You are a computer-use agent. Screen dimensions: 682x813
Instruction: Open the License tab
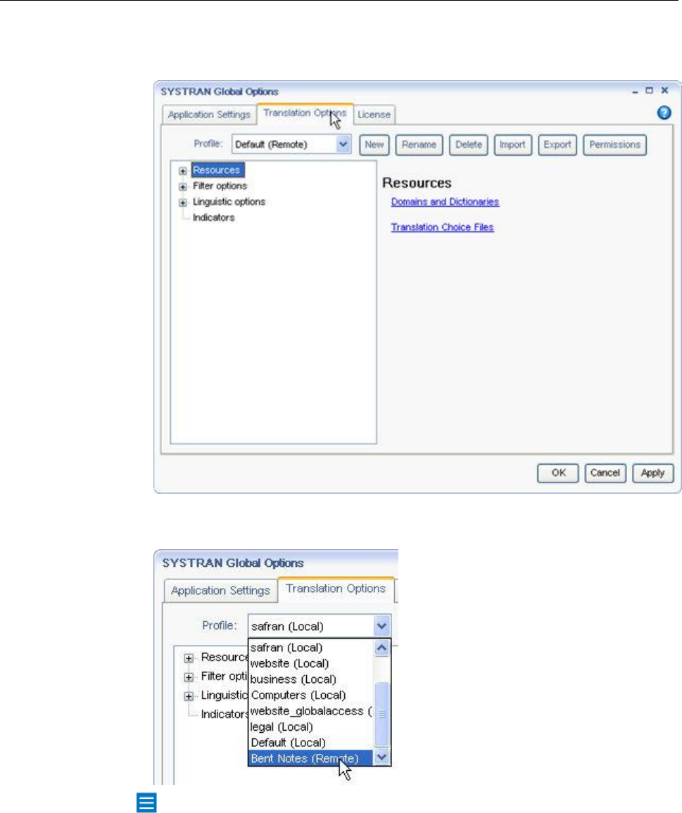[374, 115]
